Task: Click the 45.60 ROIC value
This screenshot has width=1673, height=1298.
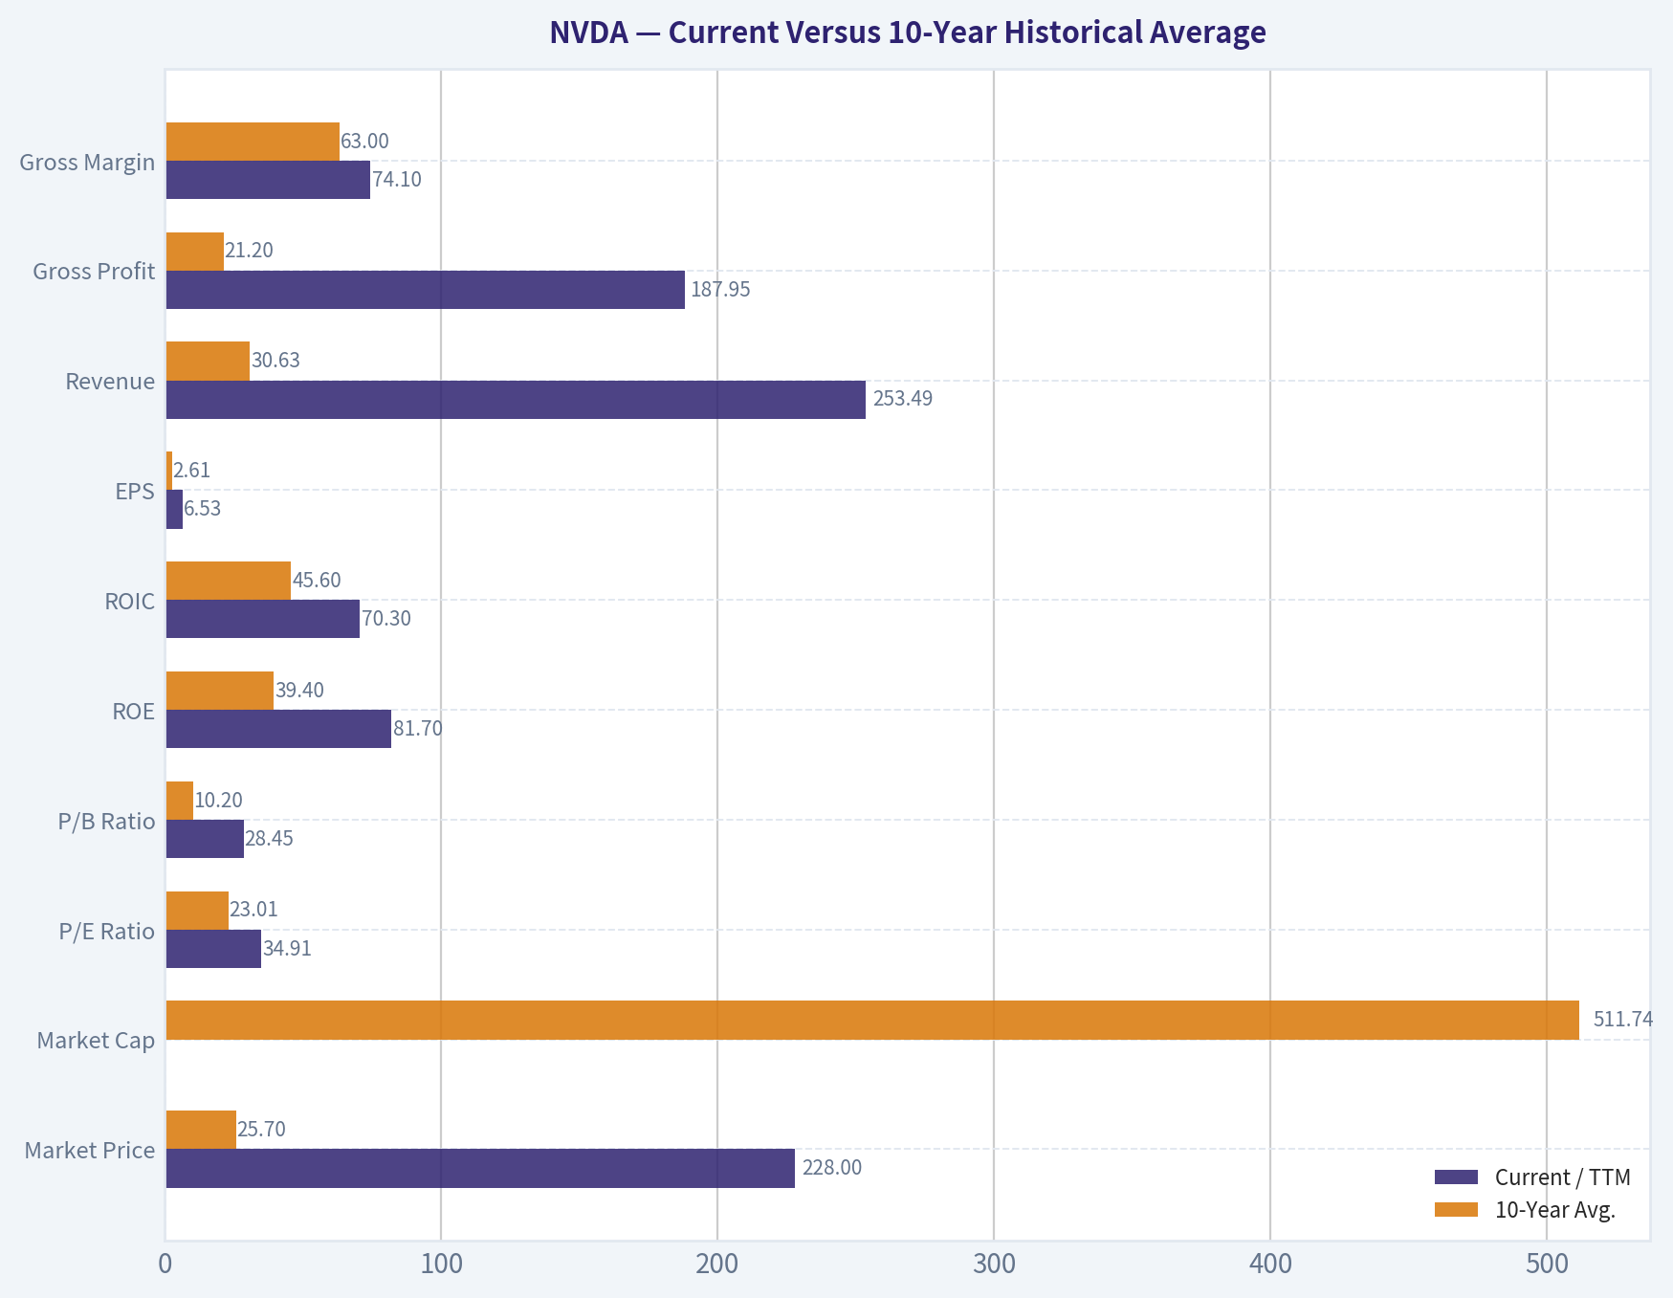Action: [x=317, y=581]
